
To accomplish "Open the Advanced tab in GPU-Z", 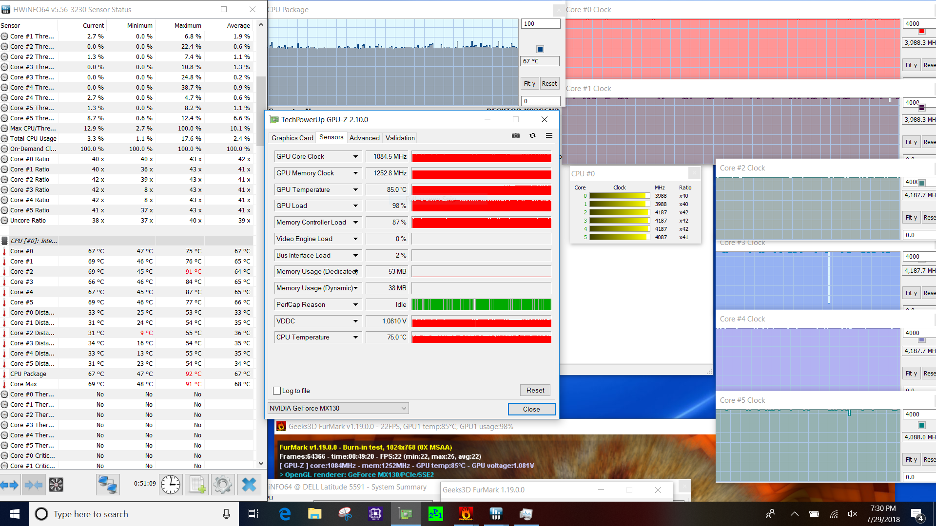I will click(364, 138).
